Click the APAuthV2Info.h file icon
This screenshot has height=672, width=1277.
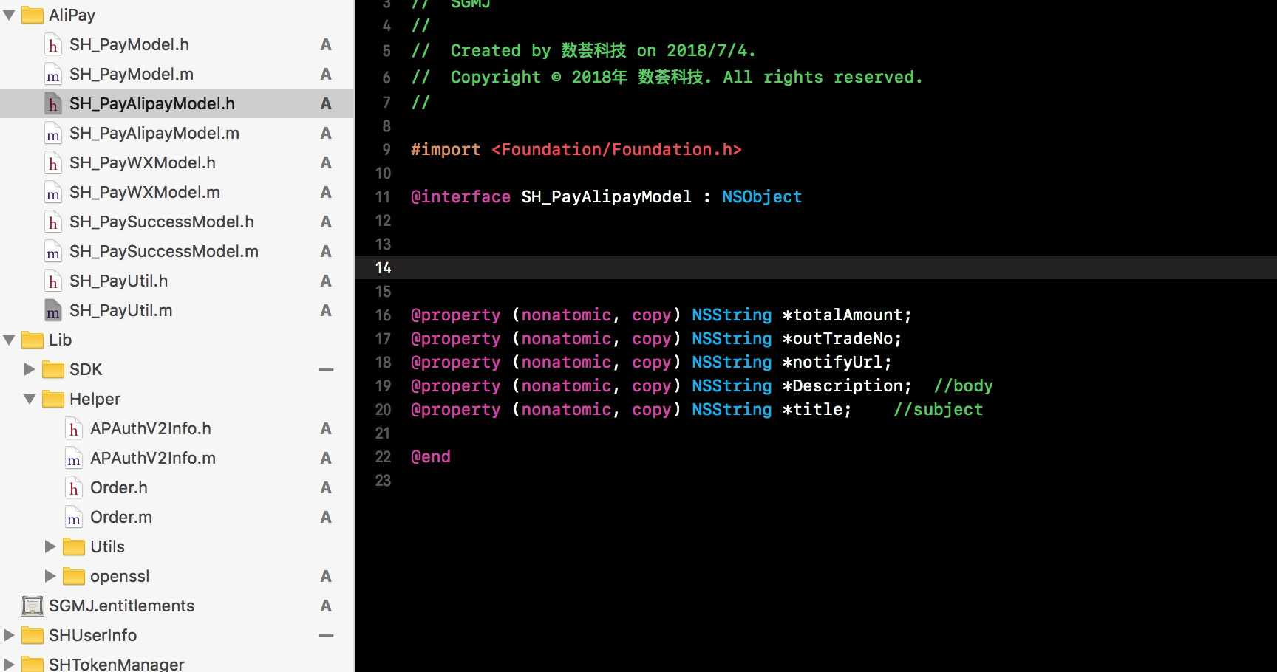point(74,429)
